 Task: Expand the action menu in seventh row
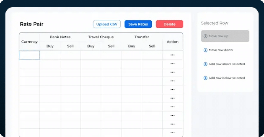click(172, 107)
